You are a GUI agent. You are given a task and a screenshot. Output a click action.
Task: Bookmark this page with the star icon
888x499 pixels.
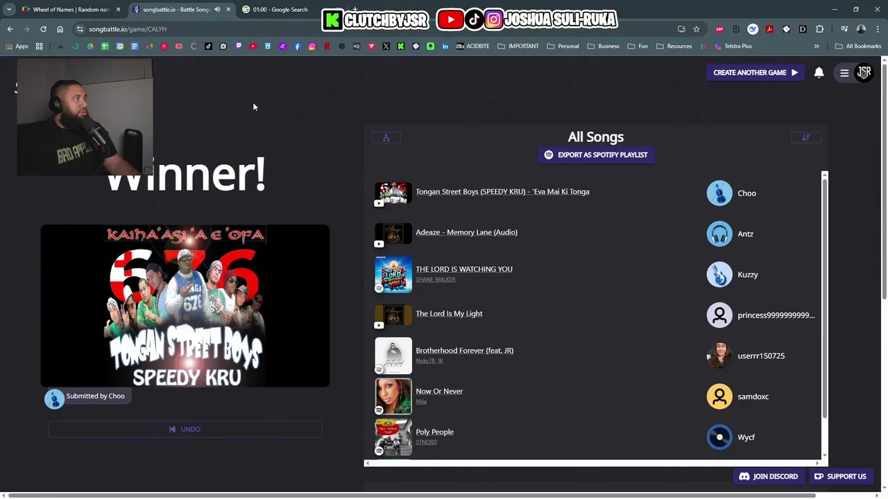(697, 29)
